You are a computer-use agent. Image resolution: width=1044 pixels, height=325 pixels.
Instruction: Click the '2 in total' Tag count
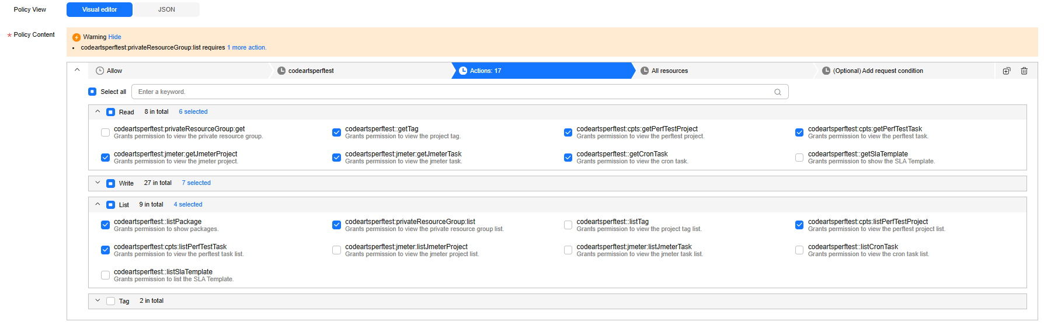coord(152,300)
